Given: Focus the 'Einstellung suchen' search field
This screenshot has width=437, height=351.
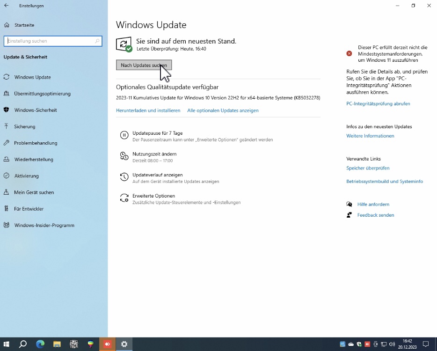Looking at the screenshot, I should (53, 41).
